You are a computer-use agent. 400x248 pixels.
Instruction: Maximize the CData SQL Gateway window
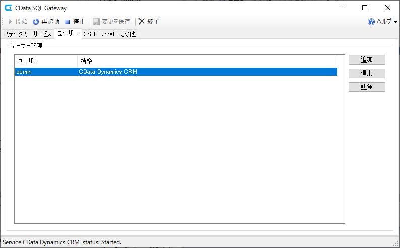coord(365,8)
